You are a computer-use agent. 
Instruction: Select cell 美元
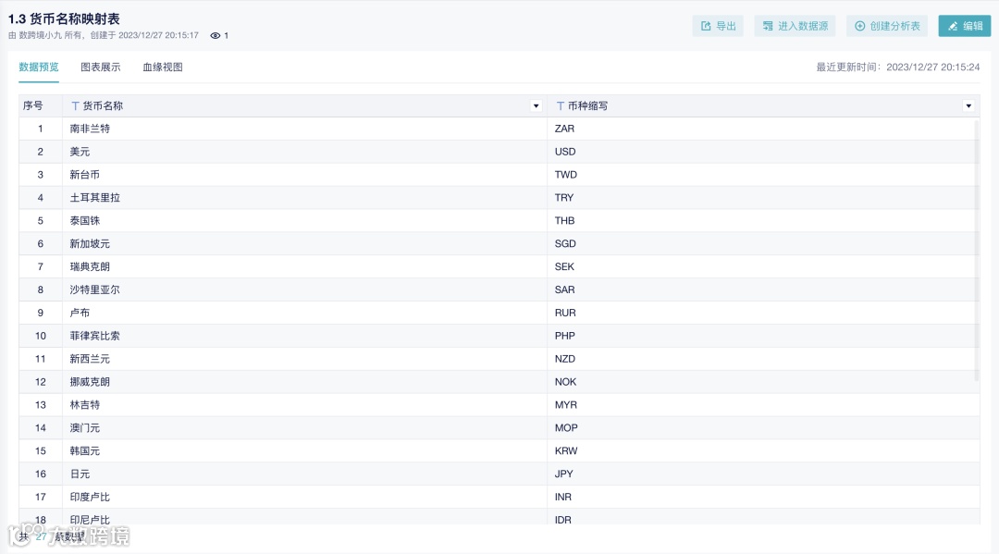coord(304,152)
